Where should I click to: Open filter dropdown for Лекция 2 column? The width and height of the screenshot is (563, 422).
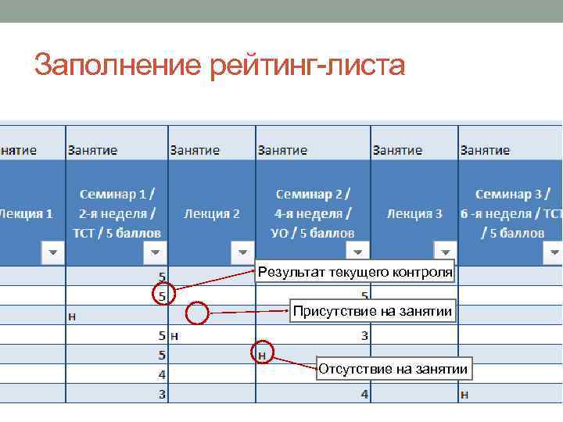242,252
